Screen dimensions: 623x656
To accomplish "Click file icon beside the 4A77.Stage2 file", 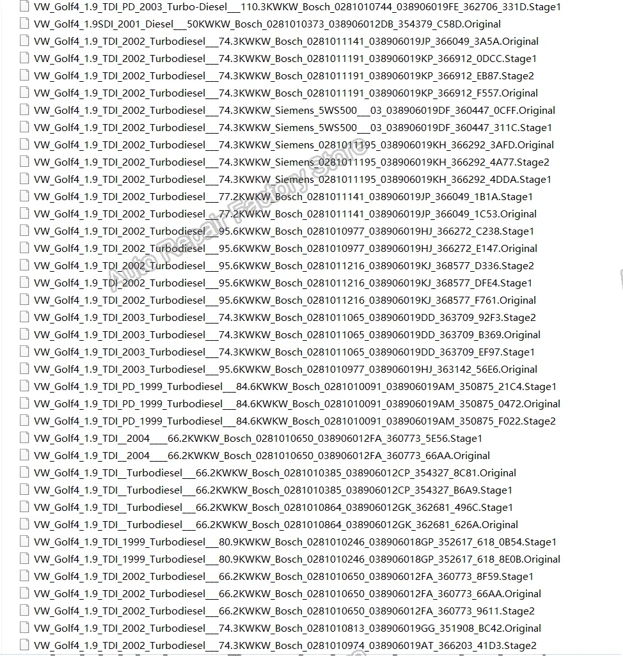I will click(24, 162).
